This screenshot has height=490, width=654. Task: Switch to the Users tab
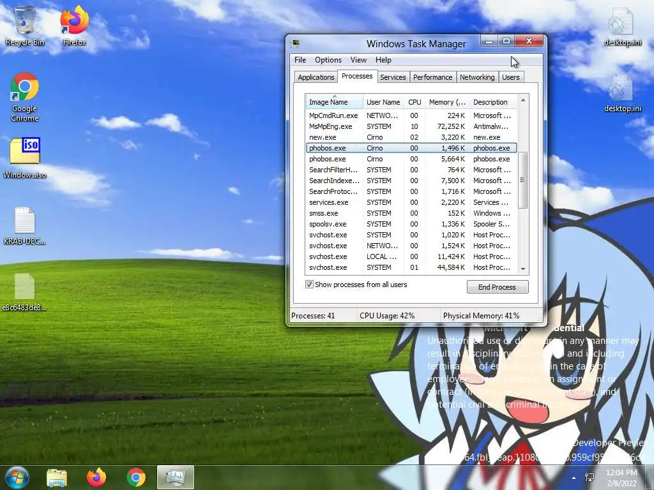click(510, 77)
